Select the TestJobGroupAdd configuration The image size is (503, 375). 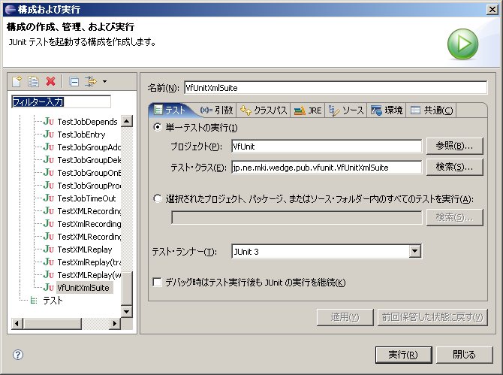tap(89, 147)
